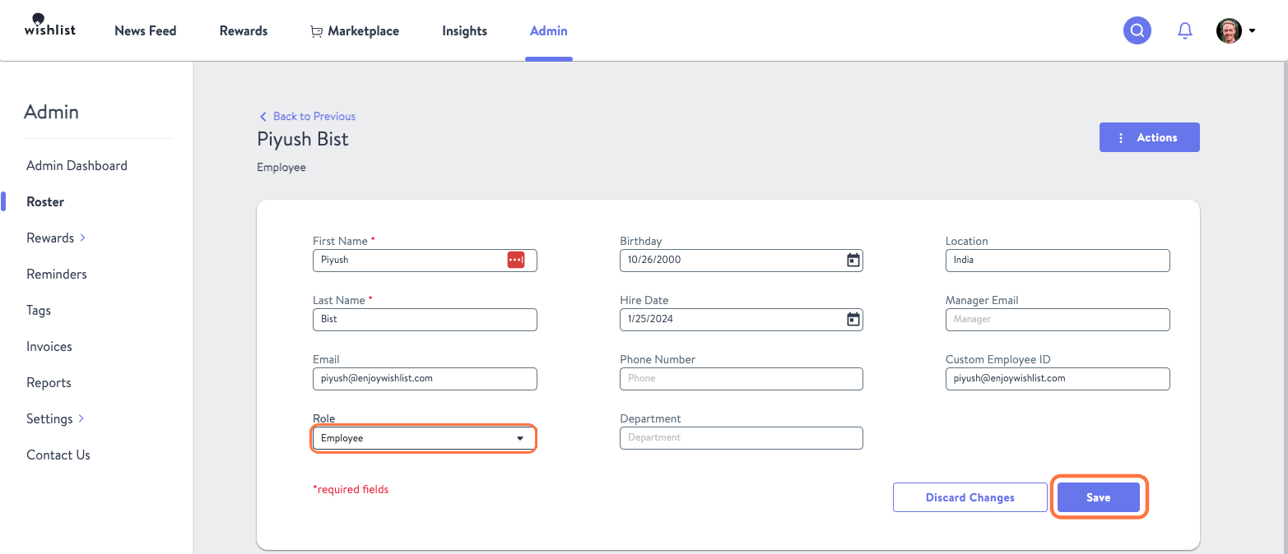Edit the Last Name field
Viewport: 1288px width, 554px height.
(425, 320)
